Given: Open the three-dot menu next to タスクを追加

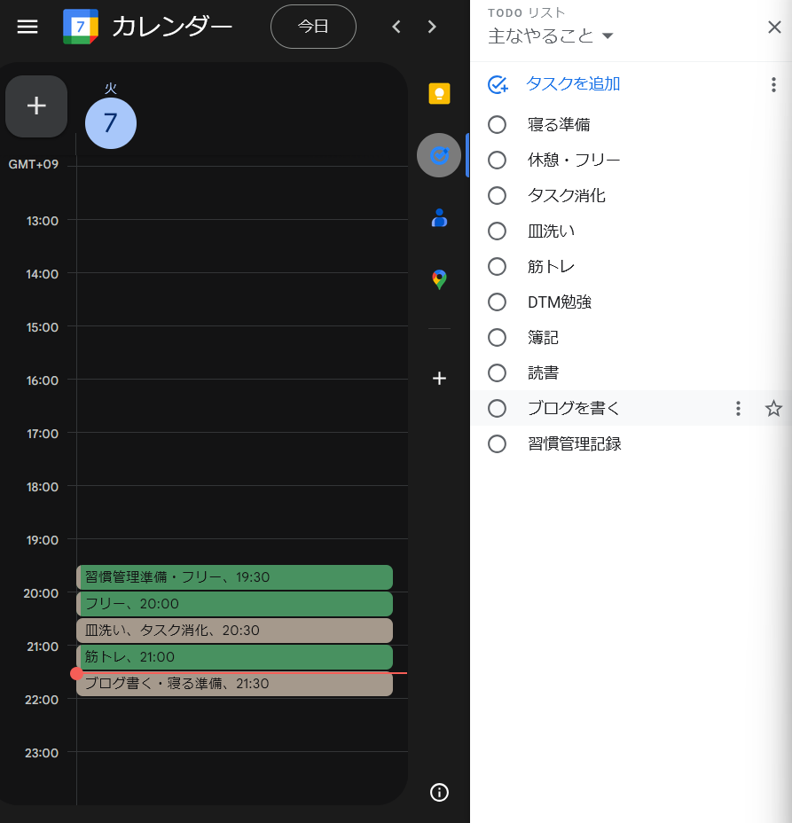Looking at the screenshot, I should pyautogui.click(x=773, y=84).
